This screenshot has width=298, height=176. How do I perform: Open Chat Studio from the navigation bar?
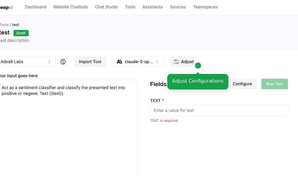pos(106,7)
